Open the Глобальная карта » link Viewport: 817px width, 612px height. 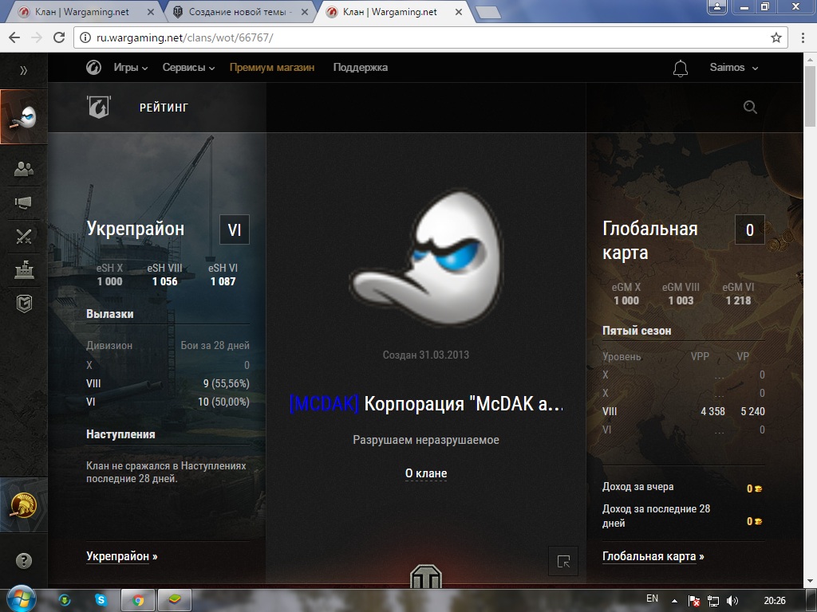pyautogui.click(x=653, y=556)
